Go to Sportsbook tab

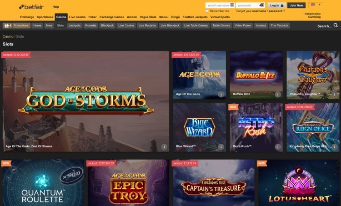45,17
